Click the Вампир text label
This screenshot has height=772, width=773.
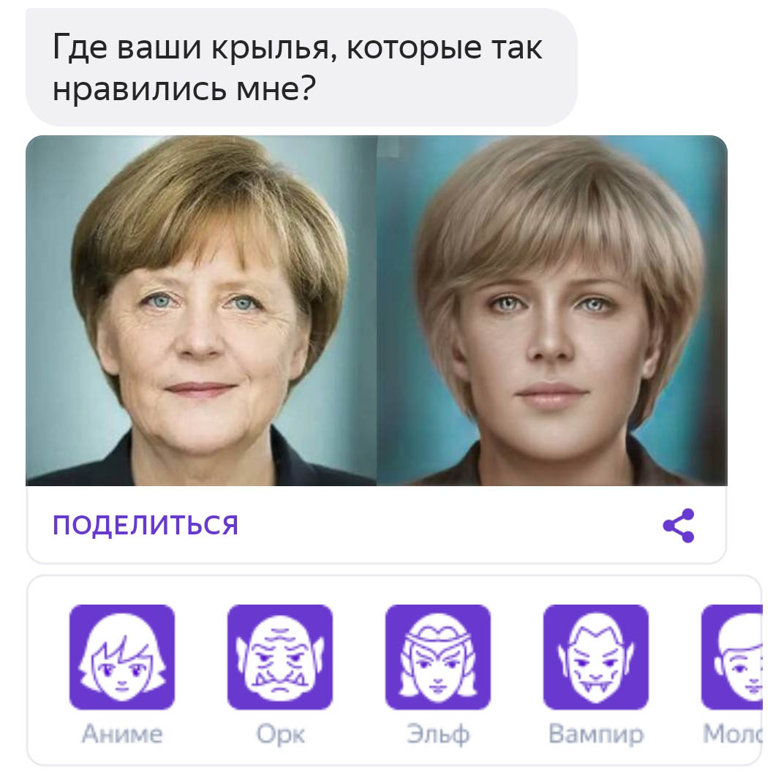click(595, 734)
